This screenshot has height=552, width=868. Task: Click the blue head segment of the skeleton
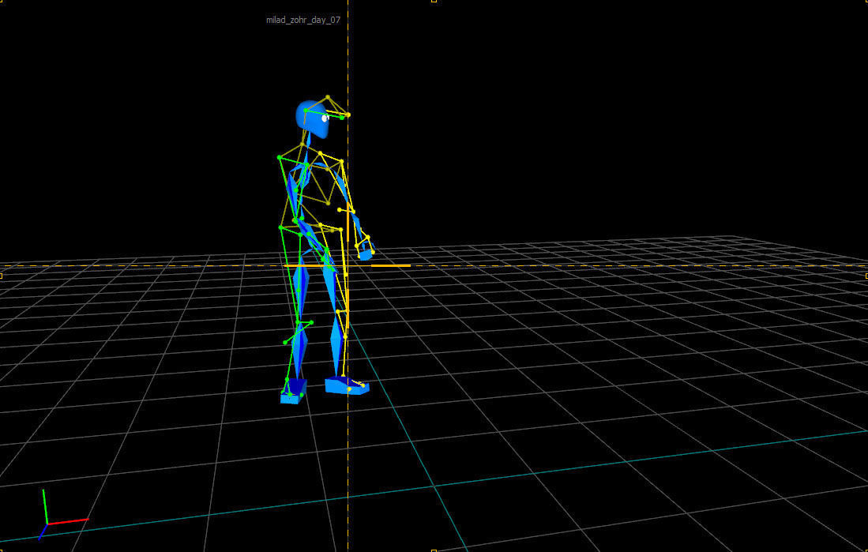point(313,119)
